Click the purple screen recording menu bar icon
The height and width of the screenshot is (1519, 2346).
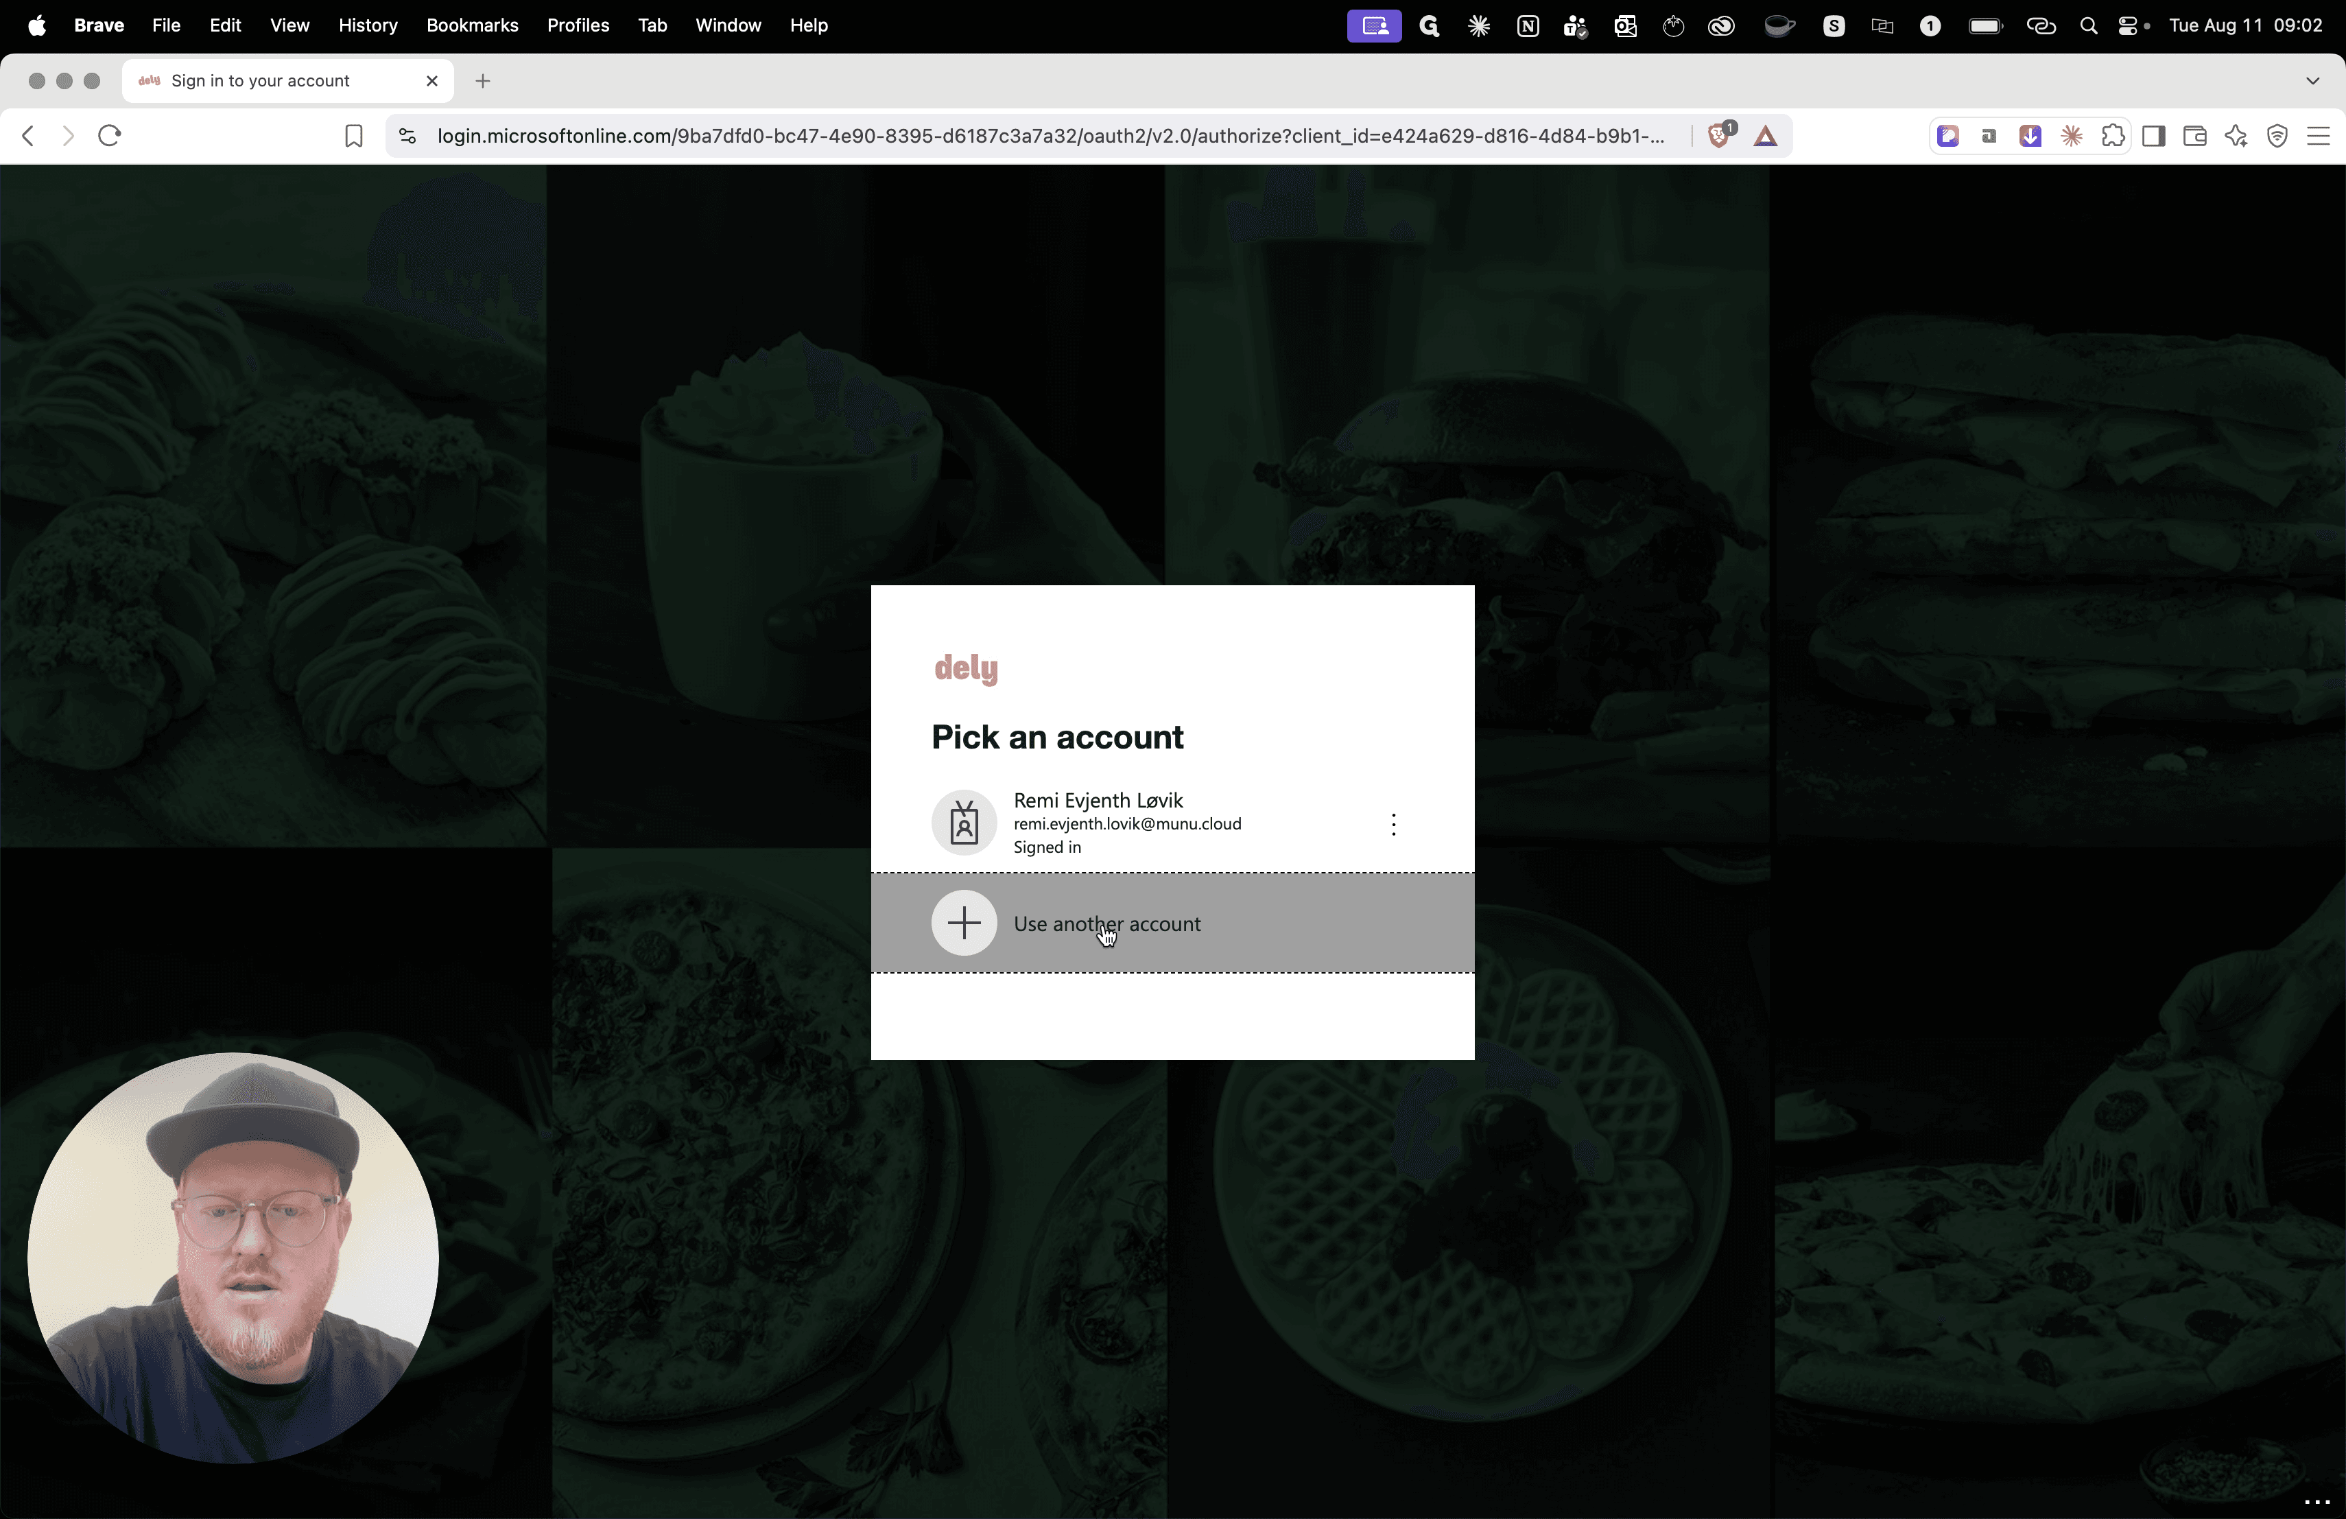(1374, 27)
